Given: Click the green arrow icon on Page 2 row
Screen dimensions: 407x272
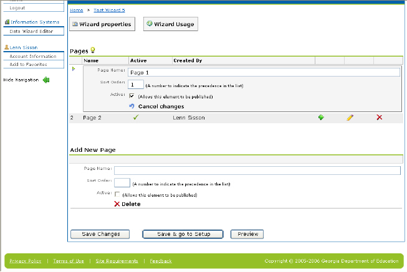Looking at the screenshot, I should click(x=321, y=117).
